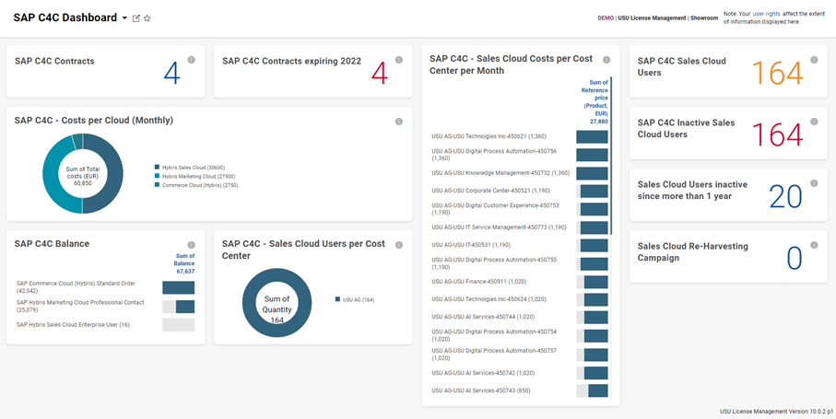This screenshot has width=836, height=419.
Task: Select SAP Hybris Sales Cloud Enterprise User (16)
Action: (106, 325)
